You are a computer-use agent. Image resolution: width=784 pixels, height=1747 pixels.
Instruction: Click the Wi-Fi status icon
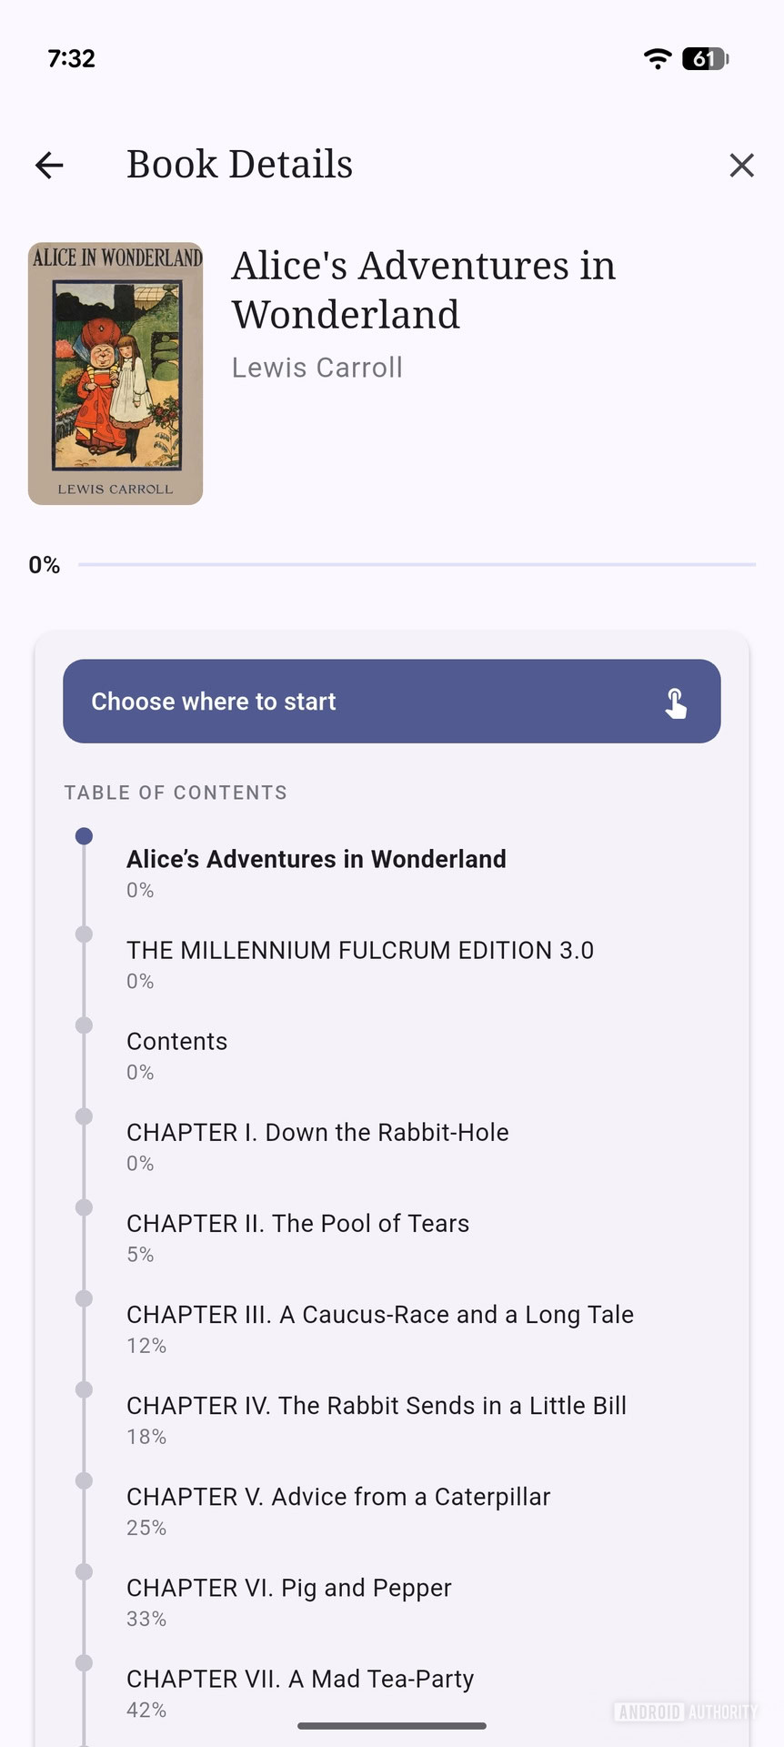(x=657, y=58)
